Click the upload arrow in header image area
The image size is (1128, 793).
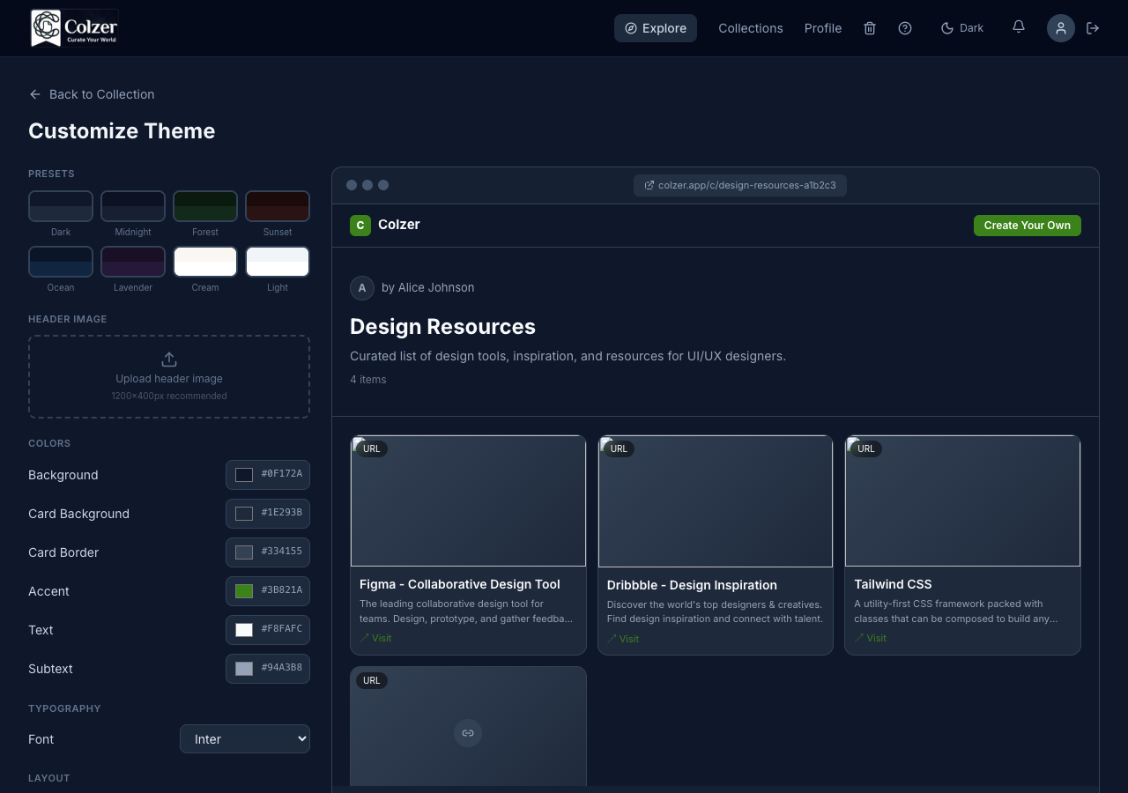pos(169,359)
